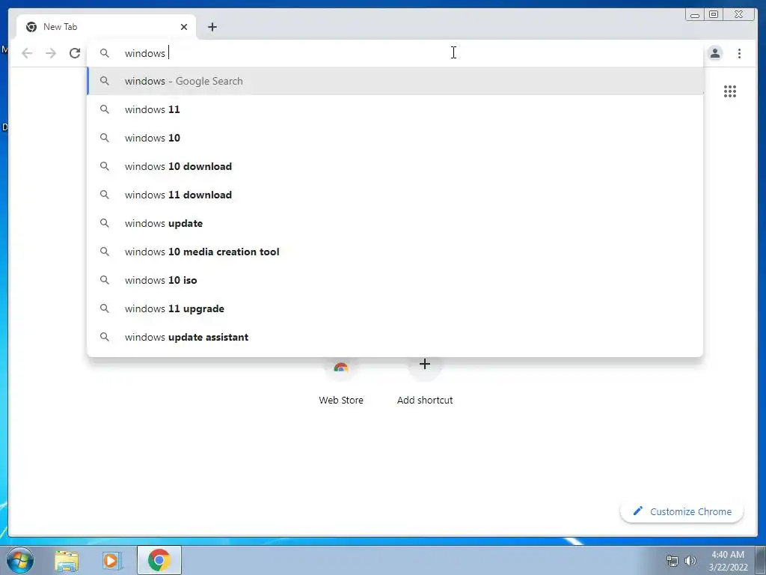Click the network tray icon
Image resolution: width=766 pixels, height=575 pixels.
coord(672,561)
